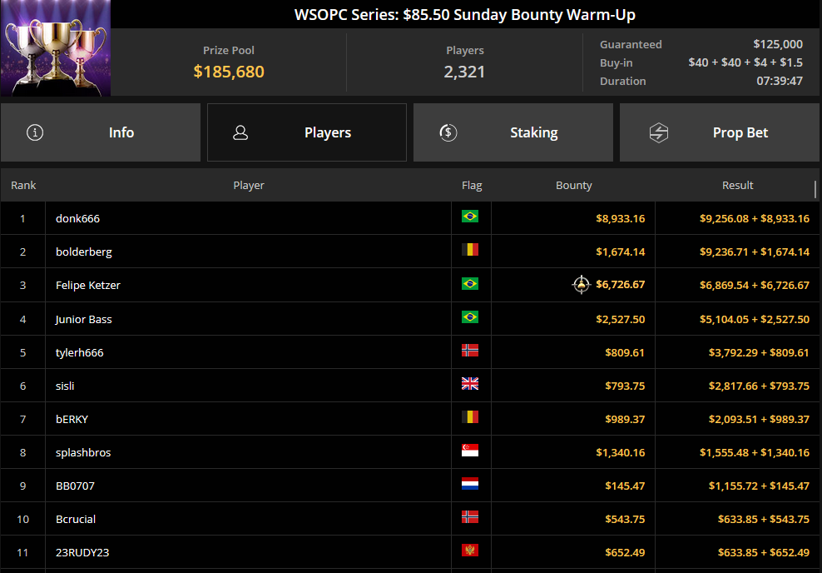Click bounty amount $1,340.16 in splashbros row

620,452
